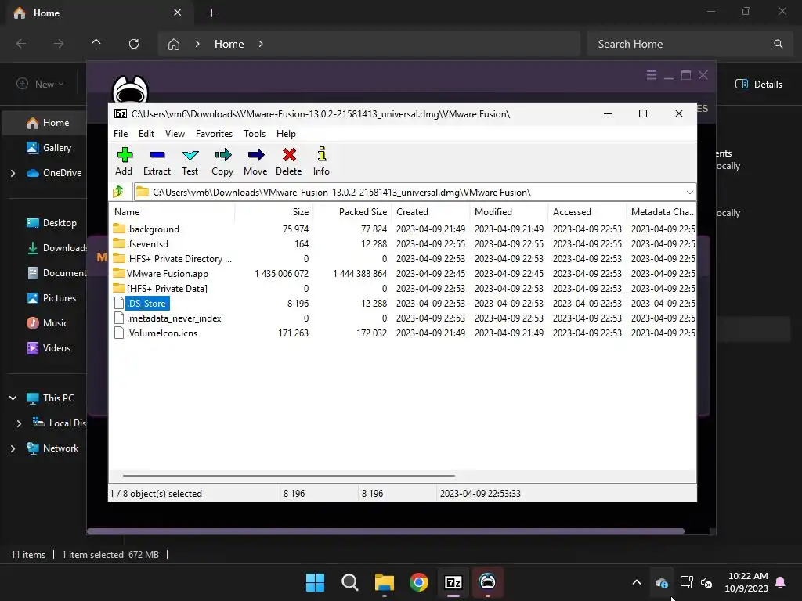
Task: Click the OneDrive tray icon
Action: tap(661, 582)
